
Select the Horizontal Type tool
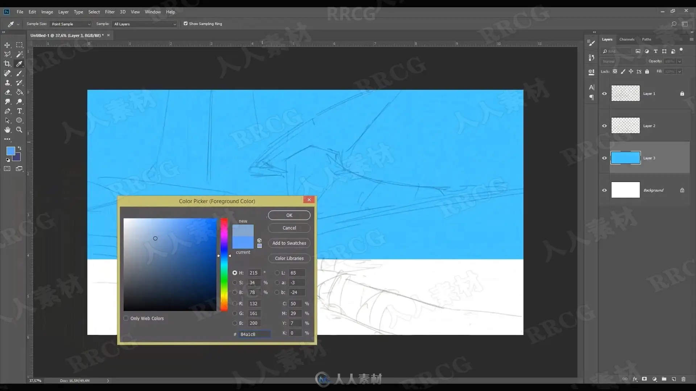tap(19, 111)
